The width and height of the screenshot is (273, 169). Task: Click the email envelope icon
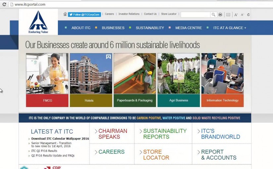[228, 15]
